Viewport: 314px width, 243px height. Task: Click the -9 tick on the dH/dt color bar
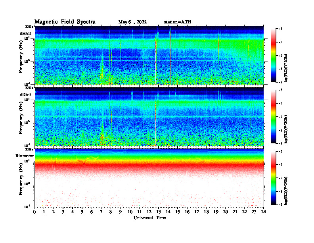281,82
